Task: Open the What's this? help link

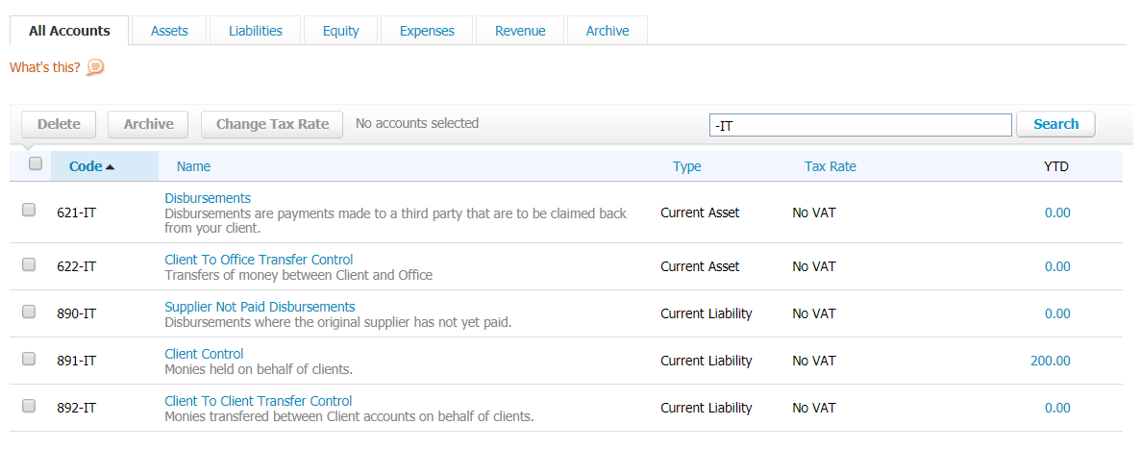Action: pyautogui.click(x=45, y=67)
